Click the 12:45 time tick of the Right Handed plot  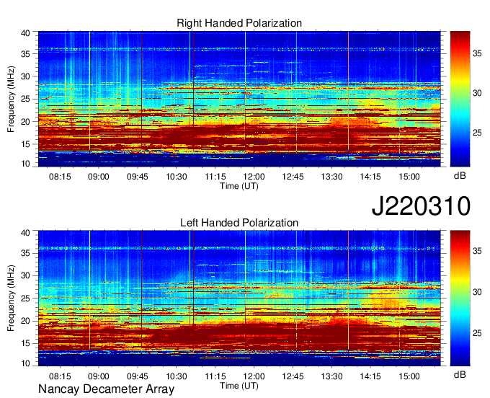pyautogui.click(x=293, y=177)
